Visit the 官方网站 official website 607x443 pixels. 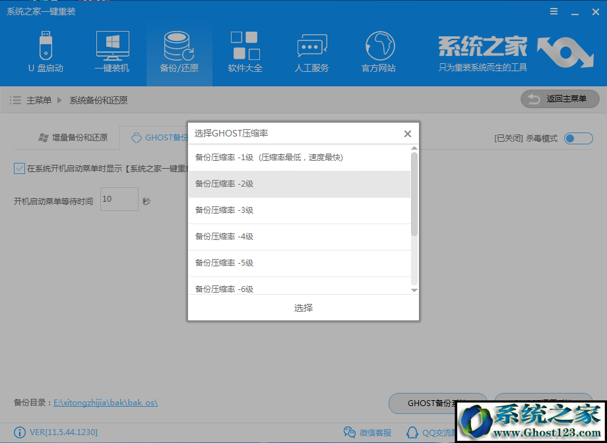coord(379,52)
